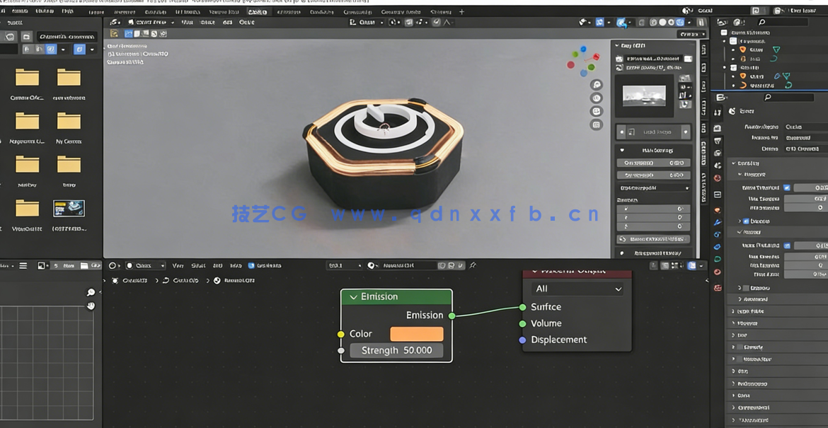Open the View menu in the shader editor
This screenshot has height=428, width=828.
point(177,265)
